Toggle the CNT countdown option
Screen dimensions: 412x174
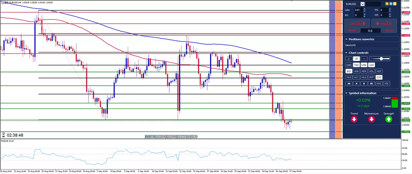(379, 77)
